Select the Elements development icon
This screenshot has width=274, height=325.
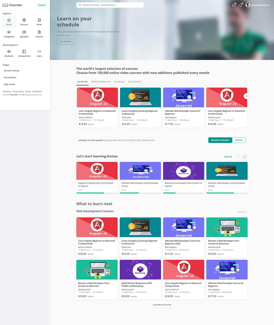(x=9, y=52)
